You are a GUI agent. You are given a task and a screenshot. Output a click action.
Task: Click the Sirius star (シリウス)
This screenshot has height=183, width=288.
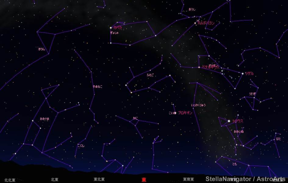click(229, 121)
